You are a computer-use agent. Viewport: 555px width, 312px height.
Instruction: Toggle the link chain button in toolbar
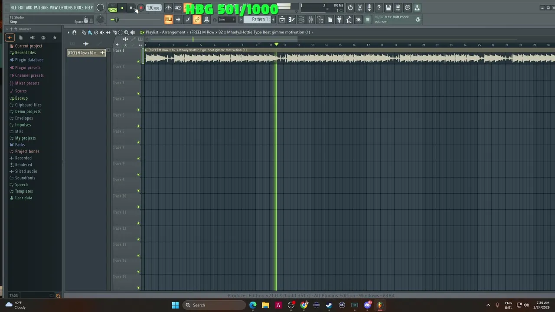pyautogui.click(x=197, y=19)
